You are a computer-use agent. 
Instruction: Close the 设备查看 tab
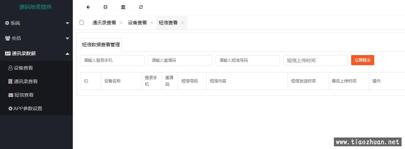click(152, 23)
